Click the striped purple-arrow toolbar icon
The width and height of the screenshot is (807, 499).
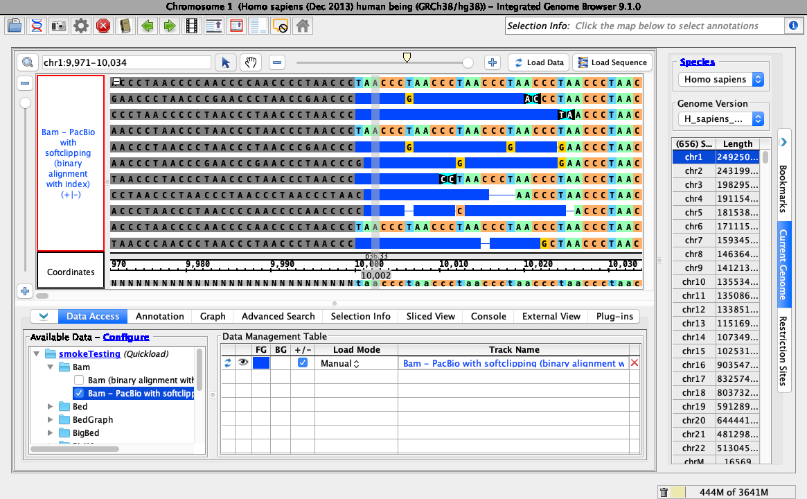[x=214, y=26]
